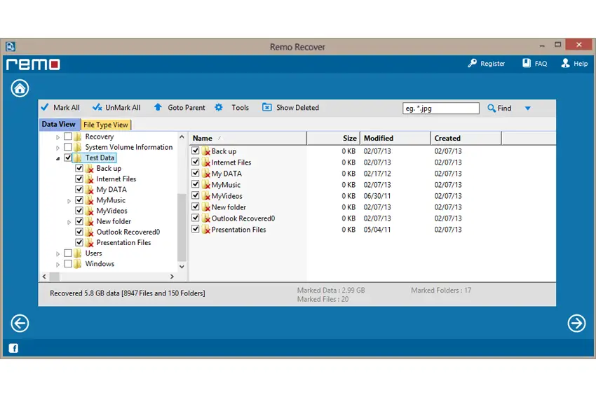Click the tree scroll down arrow
Screen dimensions: 596x397
(x=182, y=267)
